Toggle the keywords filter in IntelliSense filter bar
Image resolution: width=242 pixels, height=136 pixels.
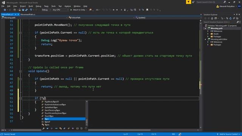point(82,128)
